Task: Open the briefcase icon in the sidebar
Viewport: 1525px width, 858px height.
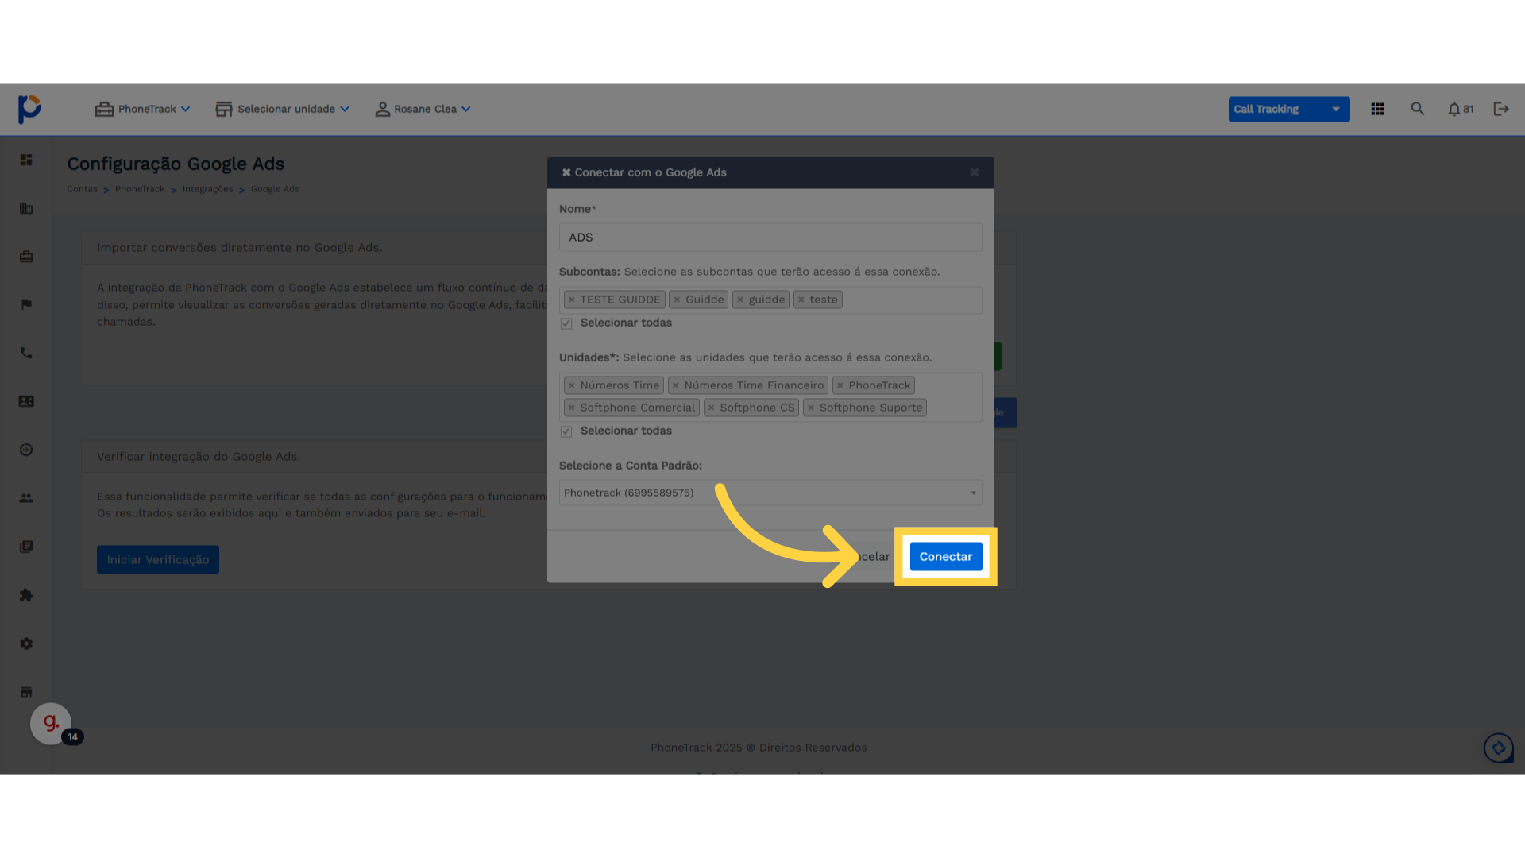Action: (26, 257)
